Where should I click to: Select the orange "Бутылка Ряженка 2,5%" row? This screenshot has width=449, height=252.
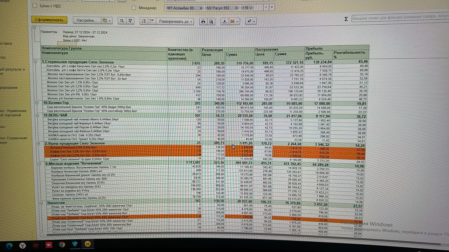[x=74, y=147]
